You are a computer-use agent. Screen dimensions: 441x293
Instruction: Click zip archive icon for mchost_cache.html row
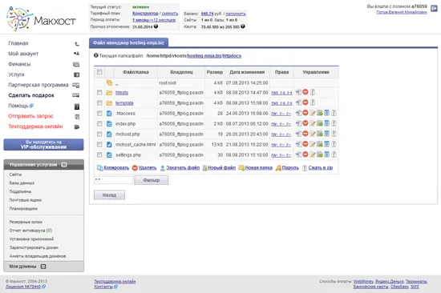click(x=334, y=144)
